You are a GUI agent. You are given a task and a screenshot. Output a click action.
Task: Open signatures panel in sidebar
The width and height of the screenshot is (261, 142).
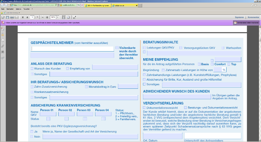click(3, 58)
